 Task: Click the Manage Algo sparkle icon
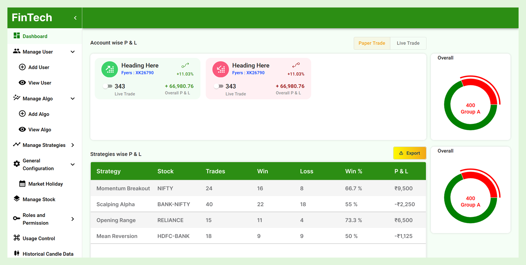pos(16,98)
